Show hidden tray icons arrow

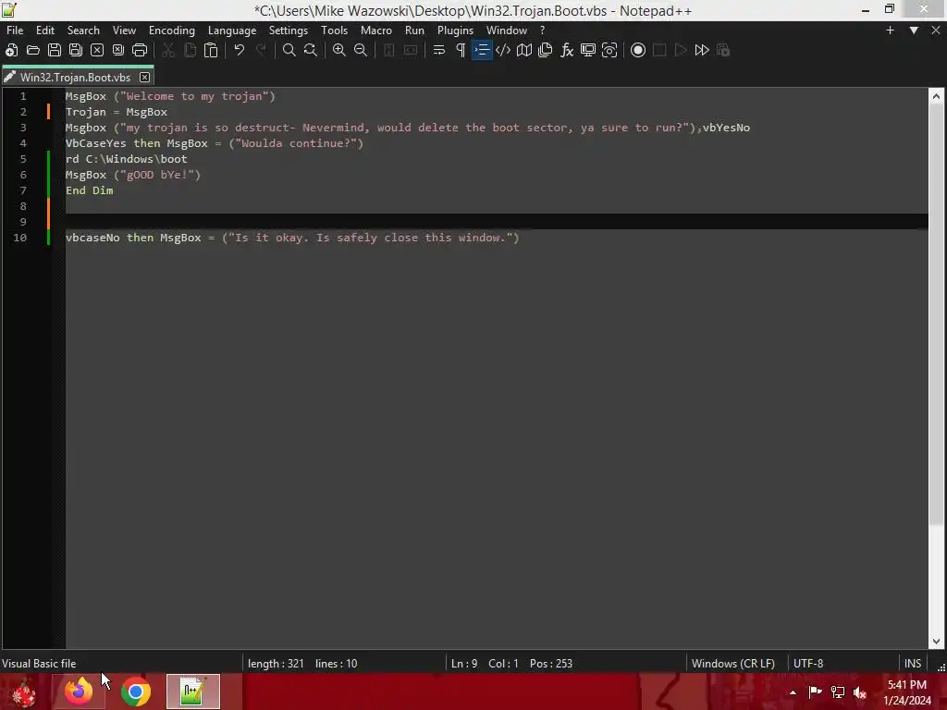tap(793, 692)
